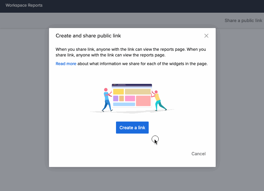Select the pink widget block in illustration
The width and height of the screenshot is (264, 191).
(x=130, y=99)
